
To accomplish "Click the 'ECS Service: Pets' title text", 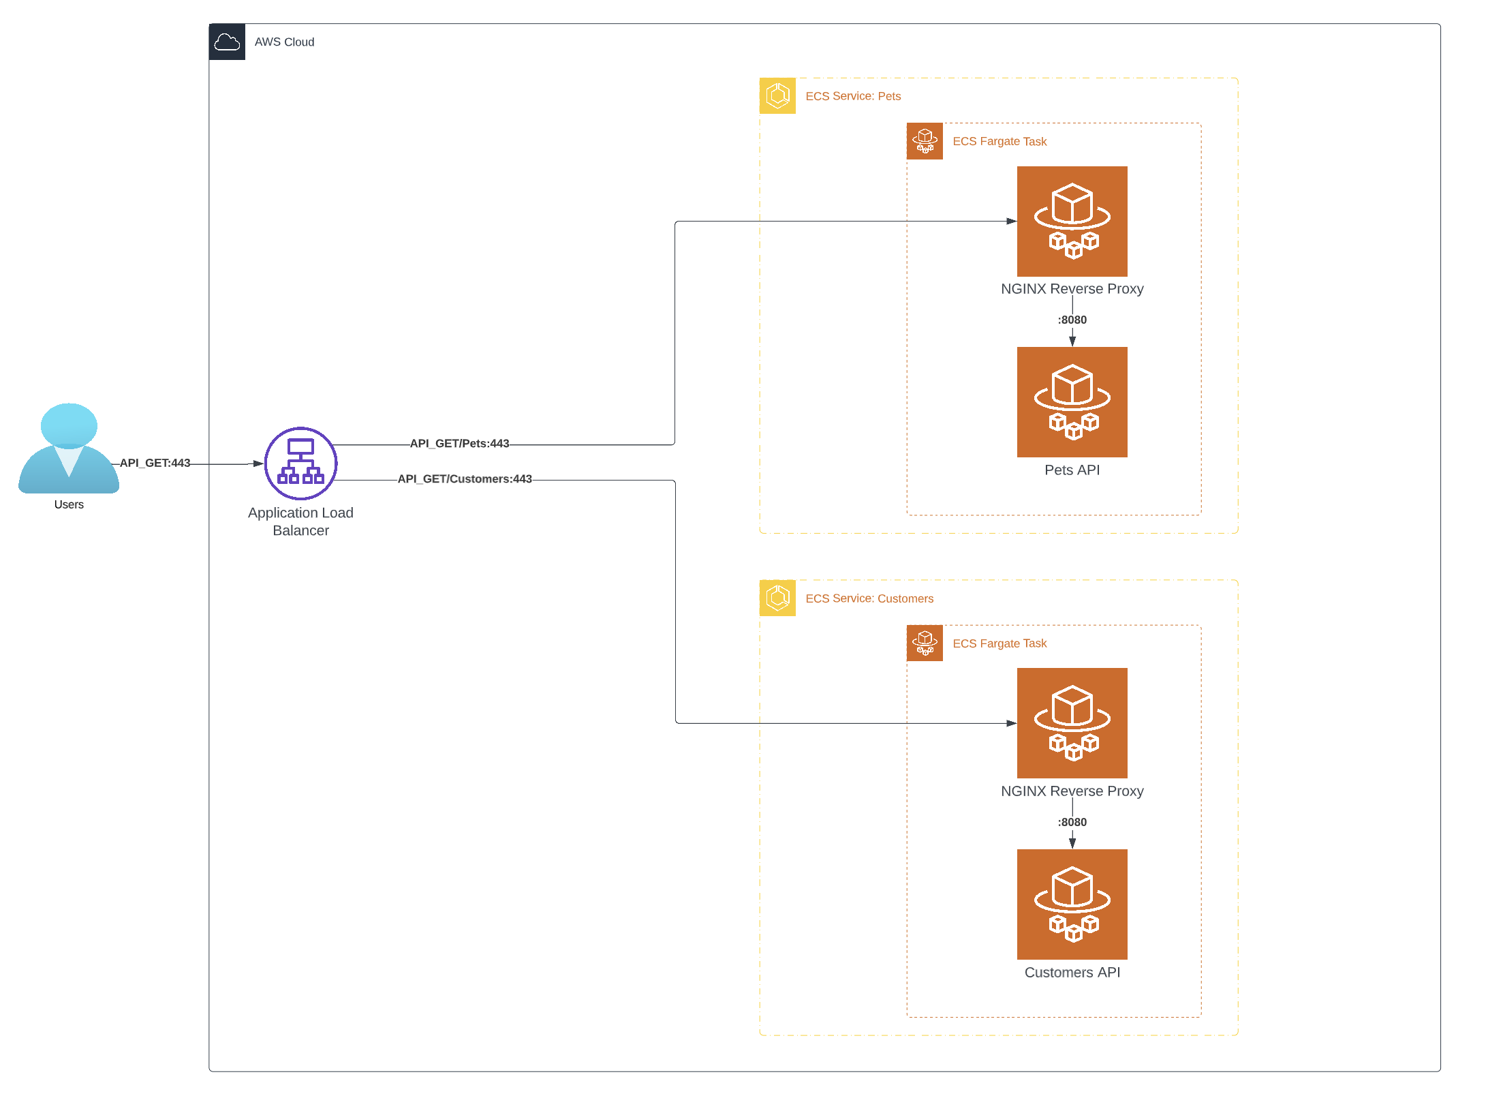I will 853,96.
